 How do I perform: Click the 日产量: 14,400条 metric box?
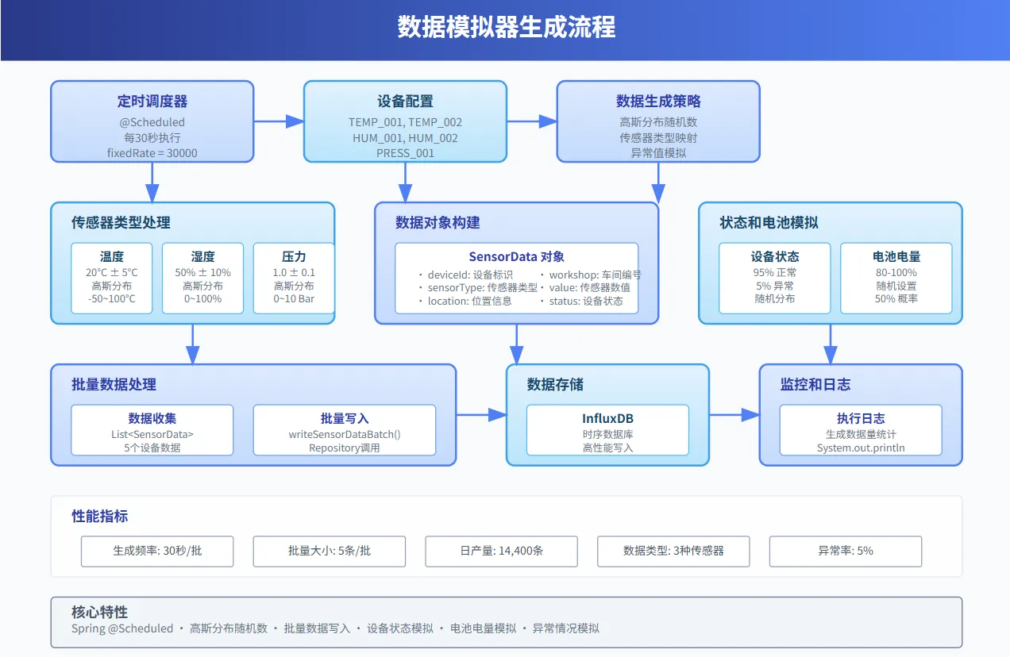[x=502, y=551]
